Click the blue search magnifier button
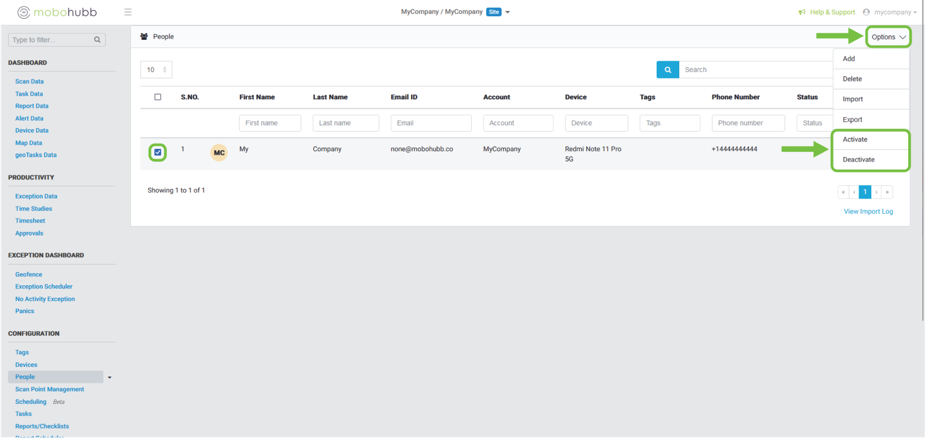925x438 pixels. pyautogui.click(x=668, y=70)
